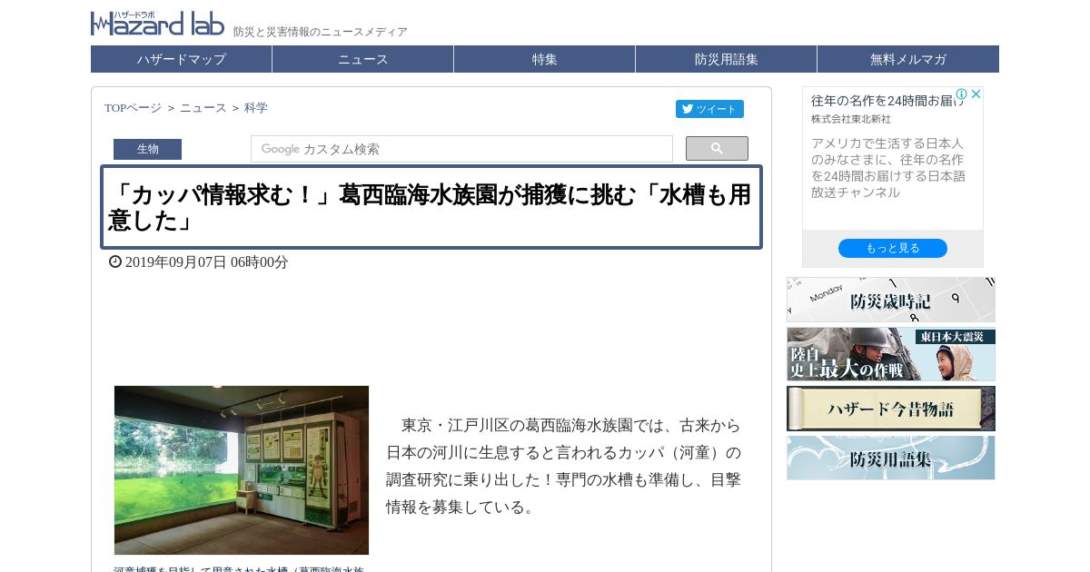Open the aquarium tank photo thumbnail
This screenshot has height=572, width=1090.
coord(242,470)
